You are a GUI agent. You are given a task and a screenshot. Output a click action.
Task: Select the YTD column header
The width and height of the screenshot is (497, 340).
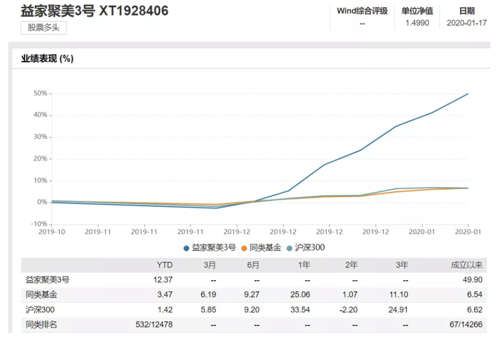pos(164,265)
